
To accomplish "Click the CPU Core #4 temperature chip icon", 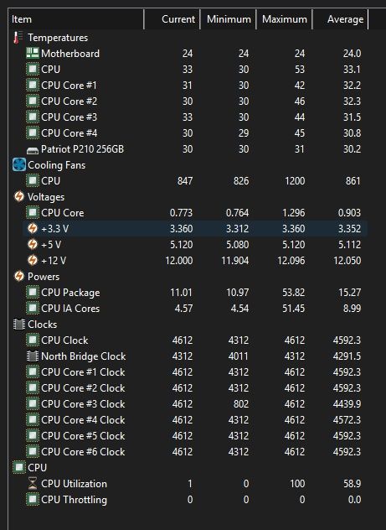I will (33, 132).
